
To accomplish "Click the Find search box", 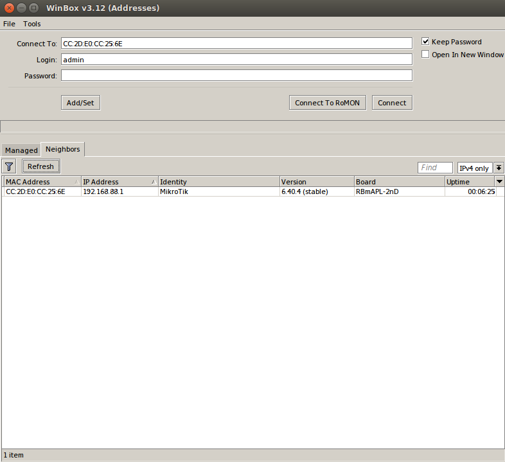I will click(x=435, y=168).
